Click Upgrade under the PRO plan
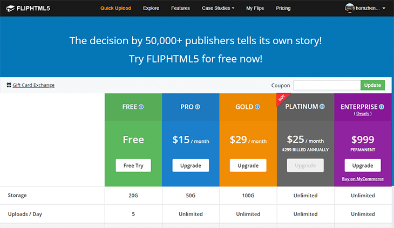 tap(191, 165)
